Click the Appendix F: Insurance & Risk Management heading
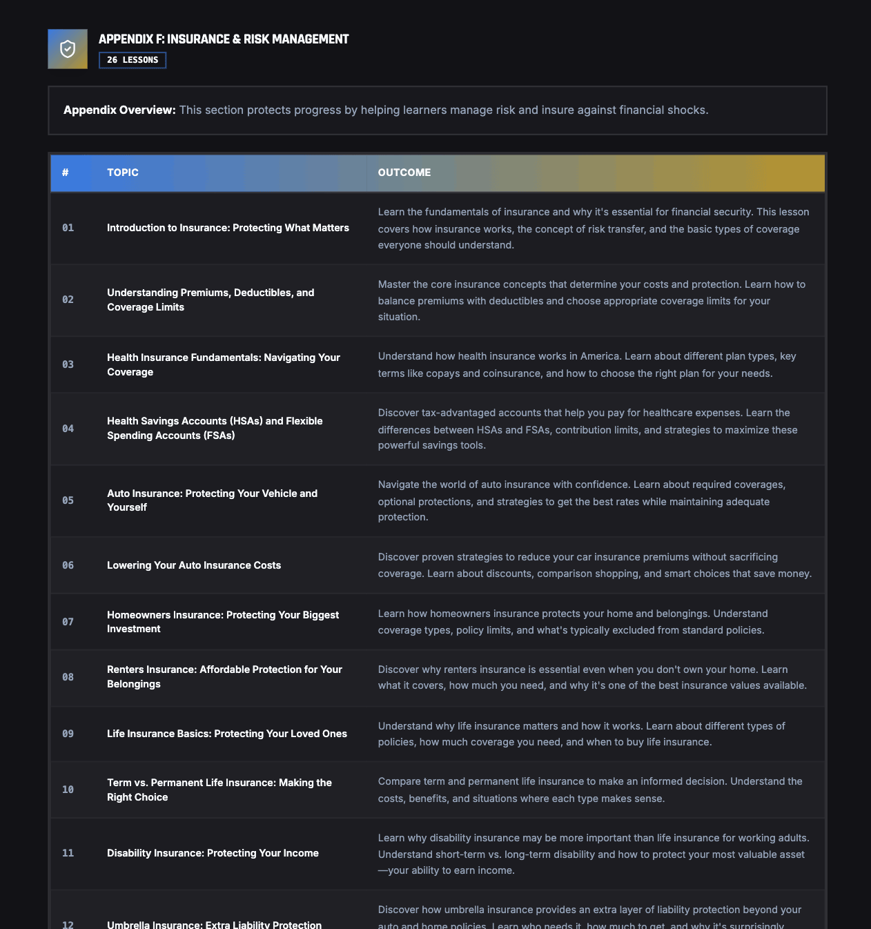The image size is (871, 929). 224,39
